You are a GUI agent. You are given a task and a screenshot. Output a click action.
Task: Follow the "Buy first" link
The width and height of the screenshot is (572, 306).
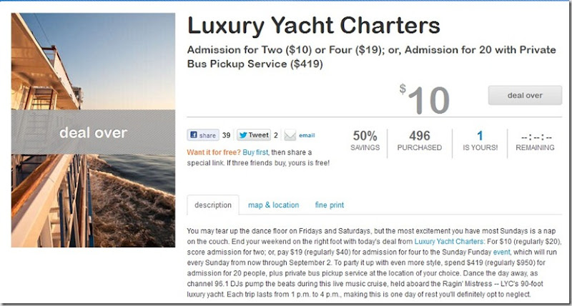(x=257, y=152)
